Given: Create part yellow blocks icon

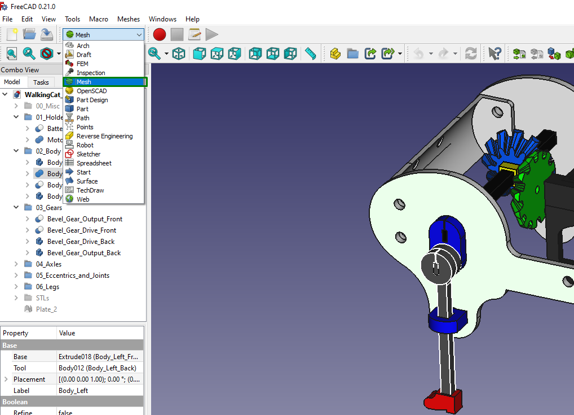Looking at the screenshot, I should tap(335, 54).
